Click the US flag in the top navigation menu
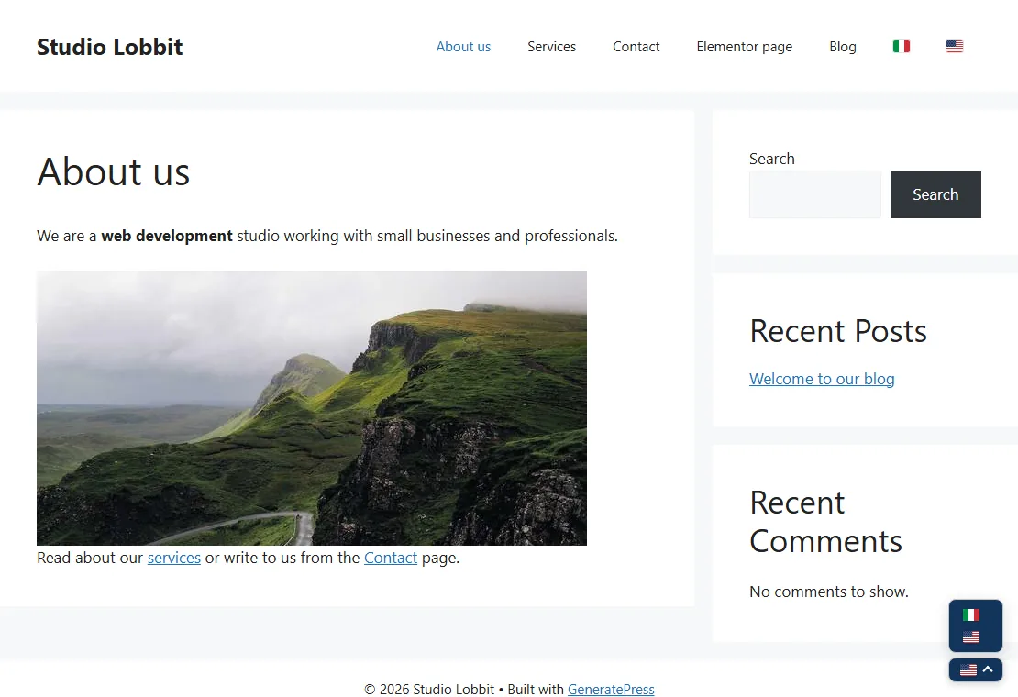Image resolution: width=1018 pixels, height=697 pixels. click(x=955, y=46)
